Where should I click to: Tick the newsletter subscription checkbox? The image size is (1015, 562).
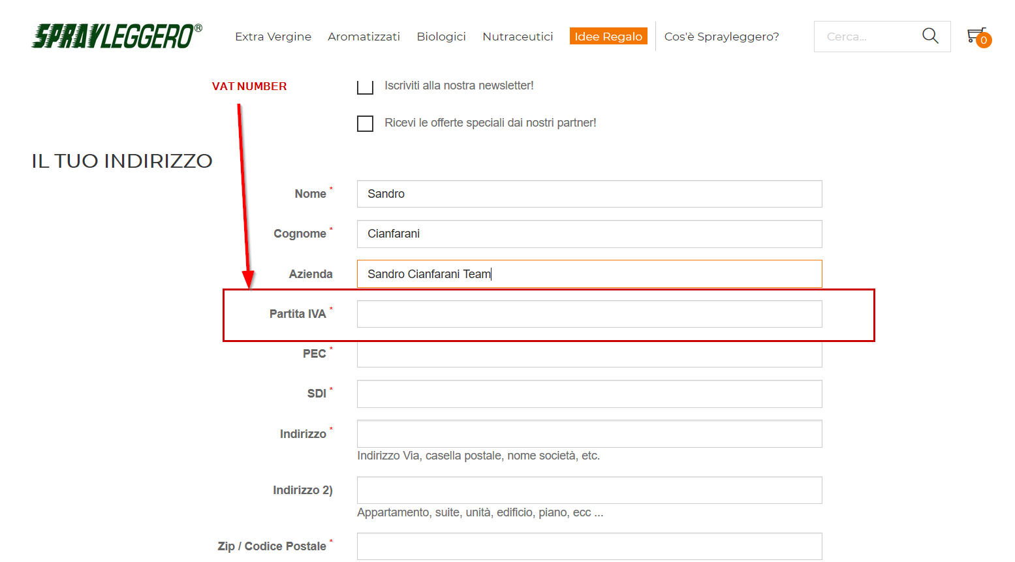tap(365, 86)
